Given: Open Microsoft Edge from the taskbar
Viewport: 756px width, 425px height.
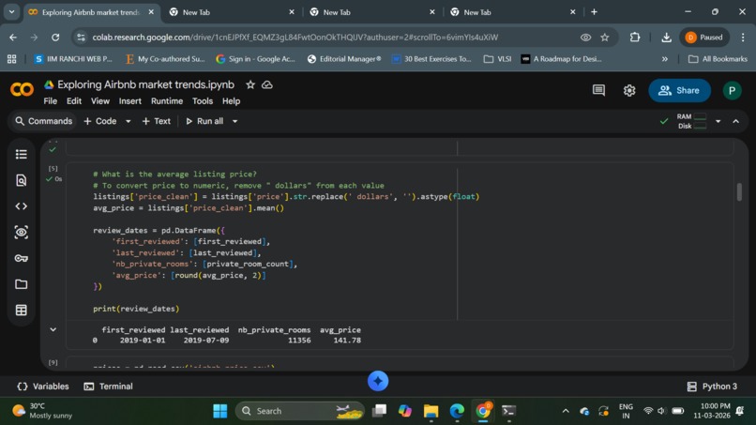Looking at the screenshot, I should pyautogui.click(x=457, y=411).
